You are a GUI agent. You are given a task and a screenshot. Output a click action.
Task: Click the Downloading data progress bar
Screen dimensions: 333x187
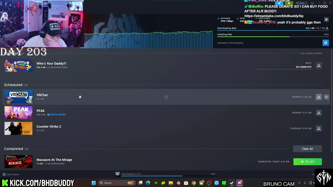[273, 31]
